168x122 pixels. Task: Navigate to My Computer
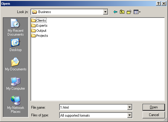point(16,83)
